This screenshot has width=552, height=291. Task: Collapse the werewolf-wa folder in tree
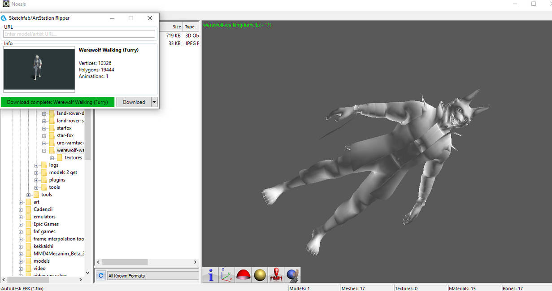point(44,150)
